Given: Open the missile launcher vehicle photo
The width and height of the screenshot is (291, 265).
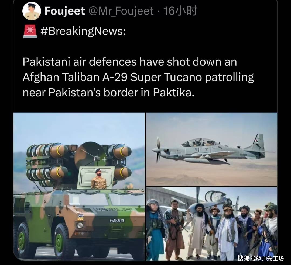Looking at the screenshot, I should 79,186.
